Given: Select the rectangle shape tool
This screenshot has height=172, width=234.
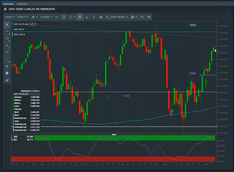Looking at the screenshot, I should pos(7,38).
